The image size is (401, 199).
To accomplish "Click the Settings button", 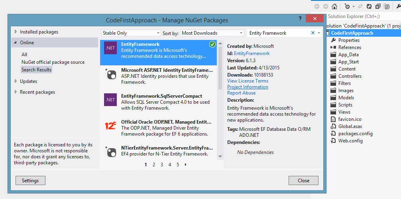I will (x=30, y=181).
